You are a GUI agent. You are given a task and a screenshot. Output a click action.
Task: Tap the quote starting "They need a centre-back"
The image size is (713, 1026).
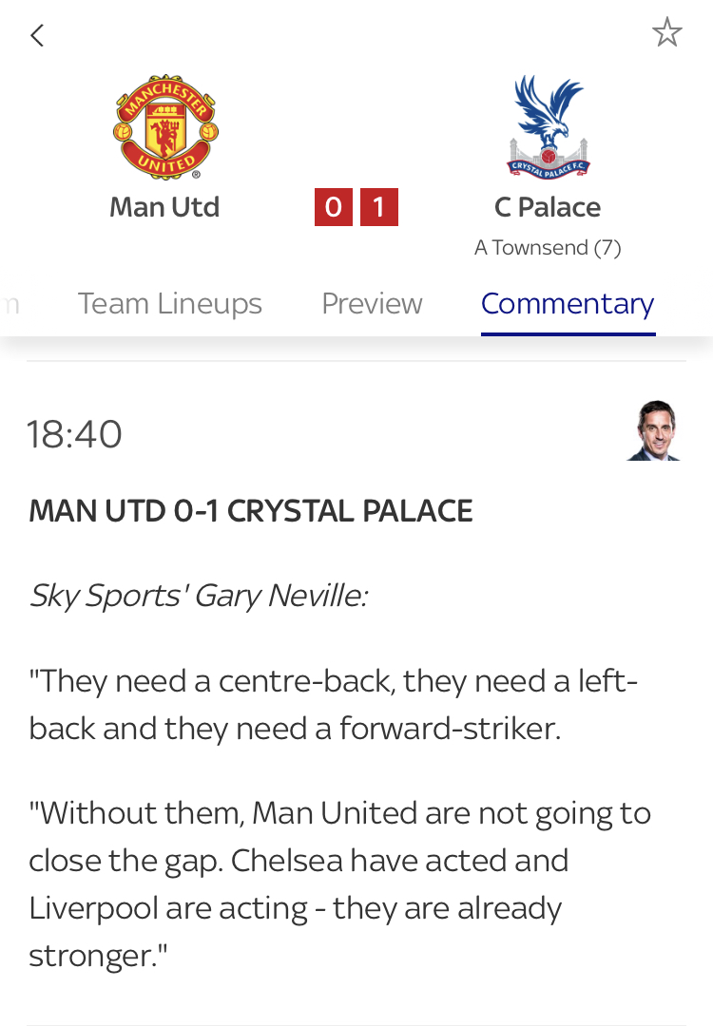coord(333,704)
